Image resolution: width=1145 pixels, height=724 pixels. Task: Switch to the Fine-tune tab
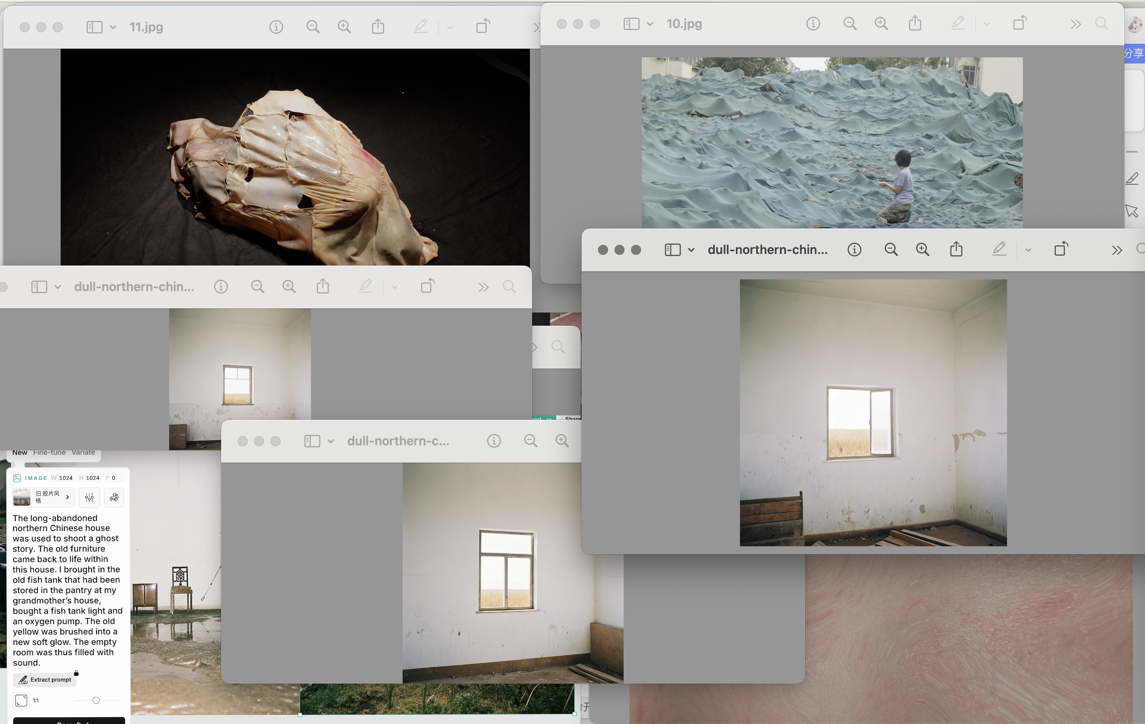[x=49, y=452]
